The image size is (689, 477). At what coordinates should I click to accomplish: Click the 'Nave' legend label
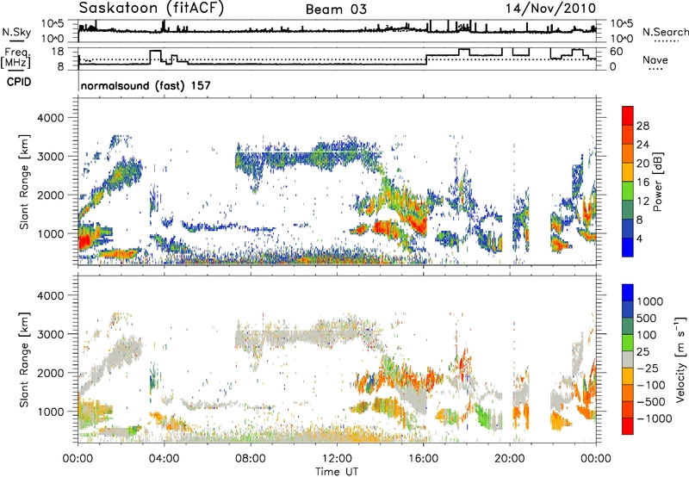(655, 59)
